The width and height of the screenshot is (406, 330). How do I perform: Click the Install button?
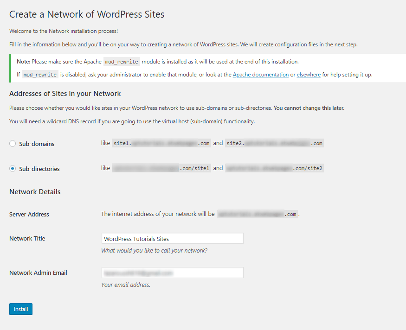pyautogui.click(x=21, y=309)
